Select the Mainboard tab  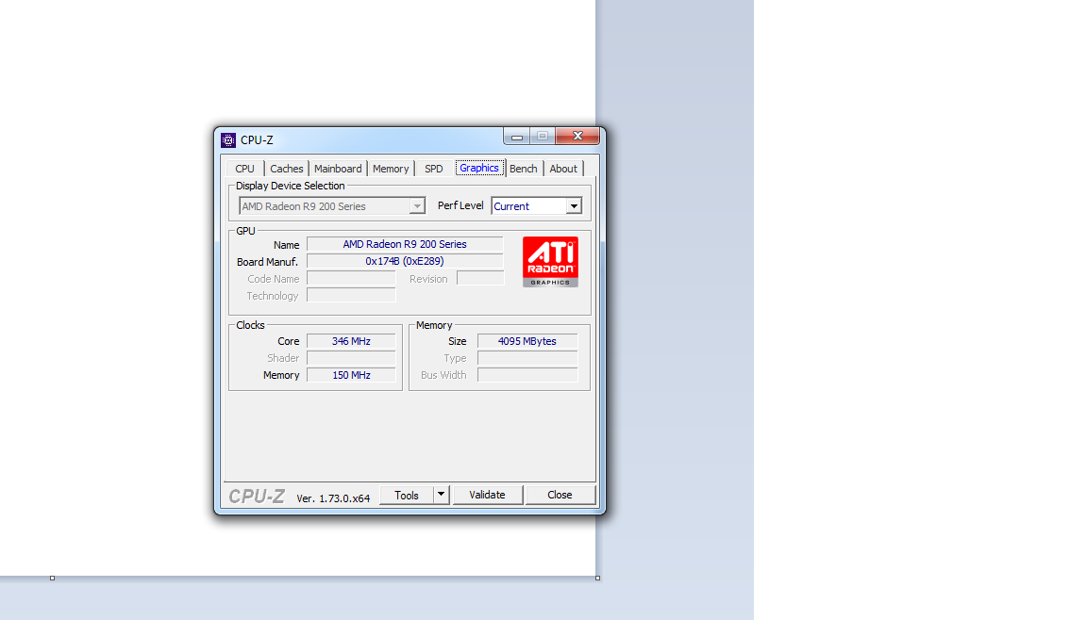point(338,169)
